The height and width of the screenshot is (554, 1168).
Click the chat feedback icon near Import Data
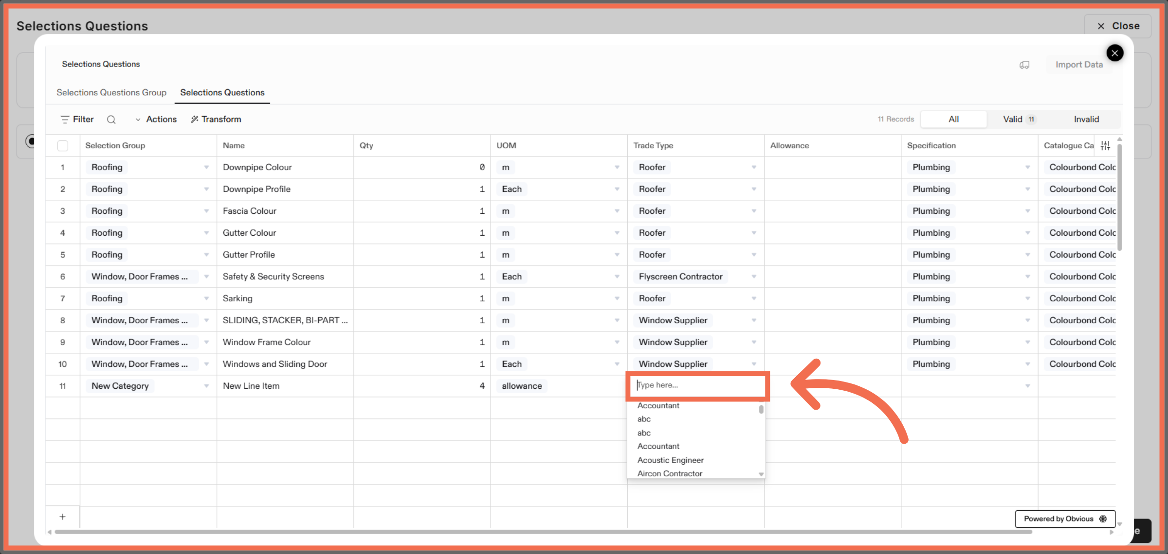click(1024, 65)
